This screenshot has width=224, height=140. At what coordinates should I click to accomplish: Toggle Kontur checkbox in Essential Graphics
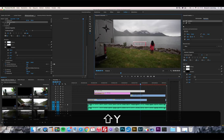(x=184, y=69)
